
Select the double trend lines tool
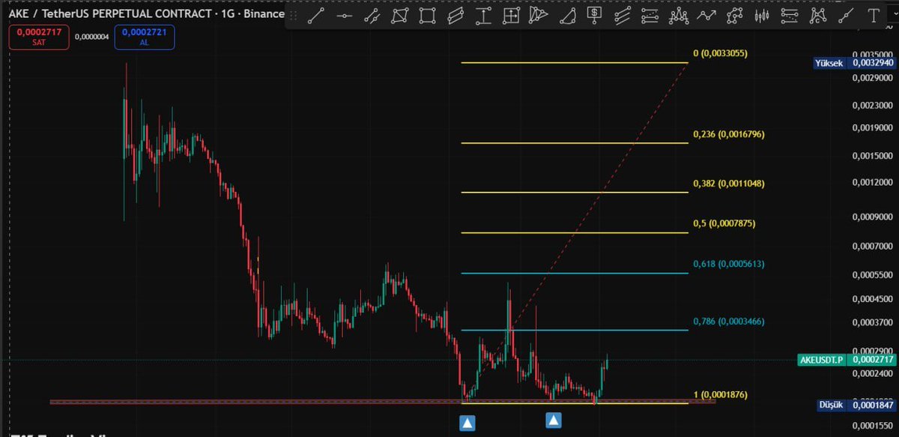pyautogui.click(x=372, y=16)
